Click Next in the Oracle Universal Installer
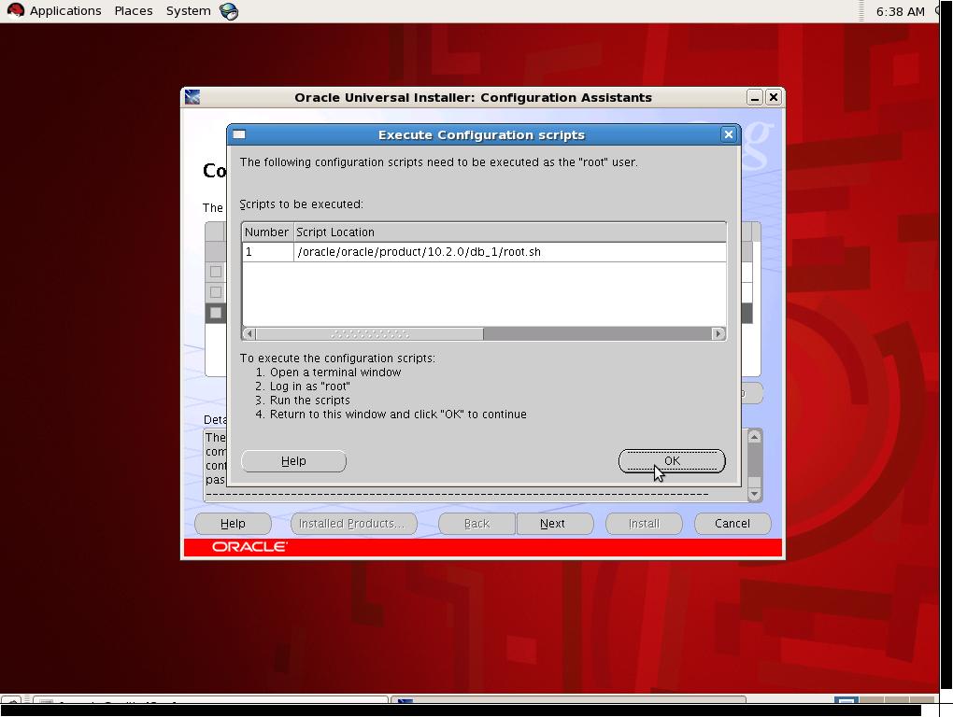 coord(554,524)
